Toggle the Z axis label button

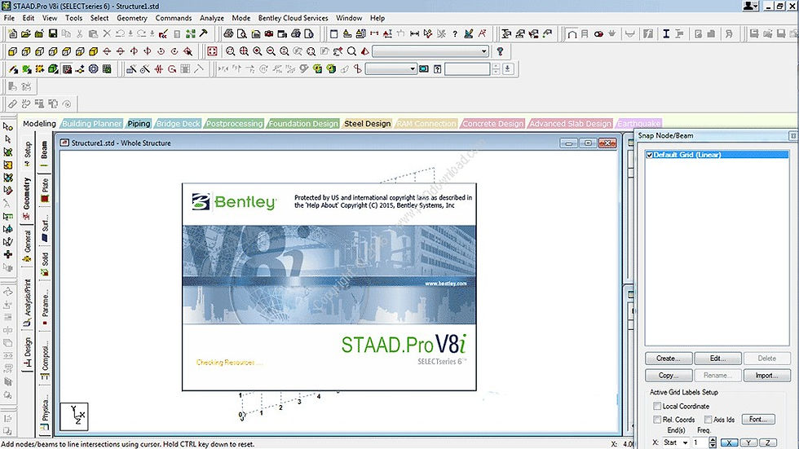click(x=768, y=443)
